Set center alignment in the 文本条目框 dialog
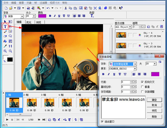The height and width of the screenshot is (128, 167). [x=139, y=74]
